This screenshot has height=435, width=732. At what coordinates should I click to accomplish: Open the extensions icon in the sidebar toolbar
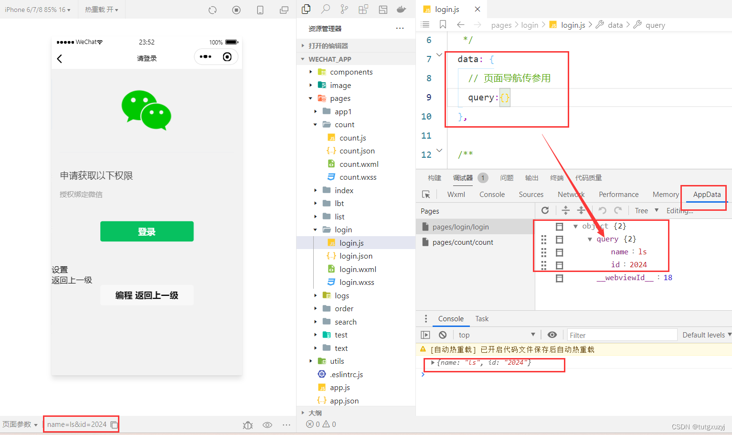coord(363,9)
